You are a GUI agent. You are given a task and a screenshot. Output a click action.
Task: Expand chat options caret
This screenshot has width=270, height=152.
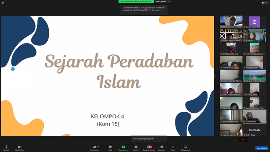(115, 147)
